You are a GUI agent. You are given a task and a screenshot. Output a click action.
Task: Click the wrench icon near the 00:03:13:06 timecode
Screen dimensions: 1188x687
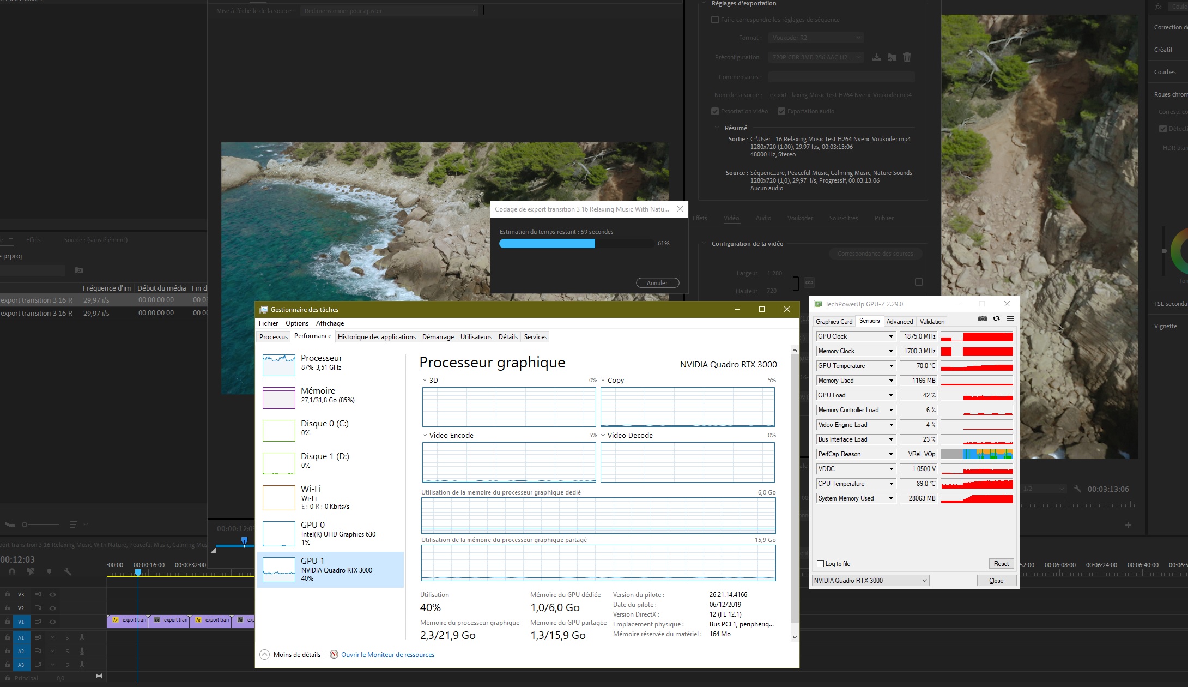tap(1077, 489)
